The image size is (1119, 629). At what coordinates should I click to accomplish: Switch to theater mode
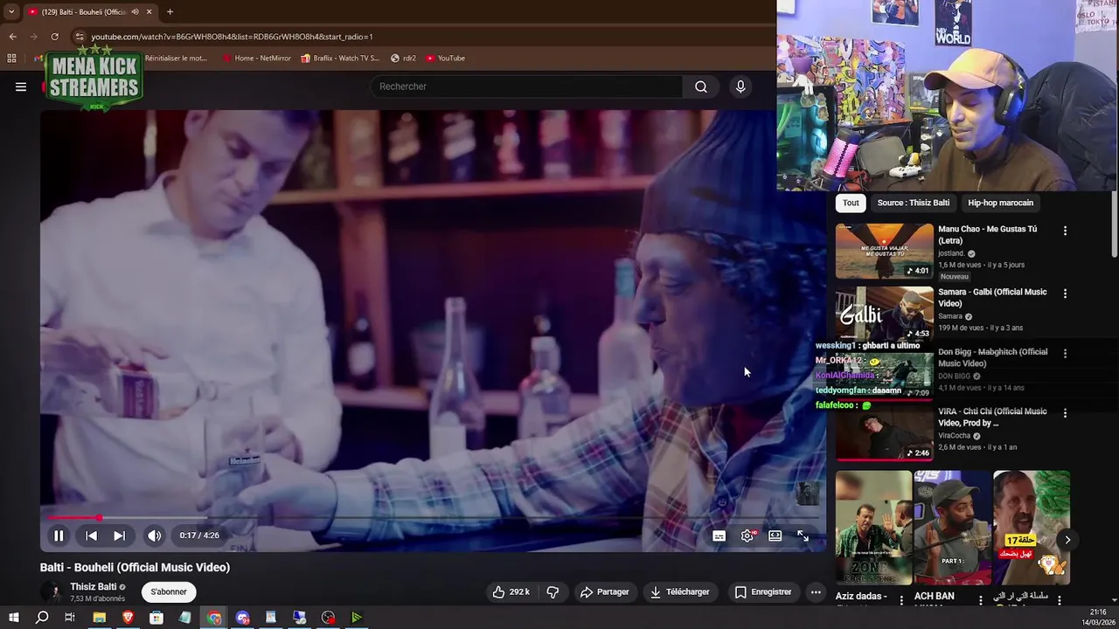(775, 536)
